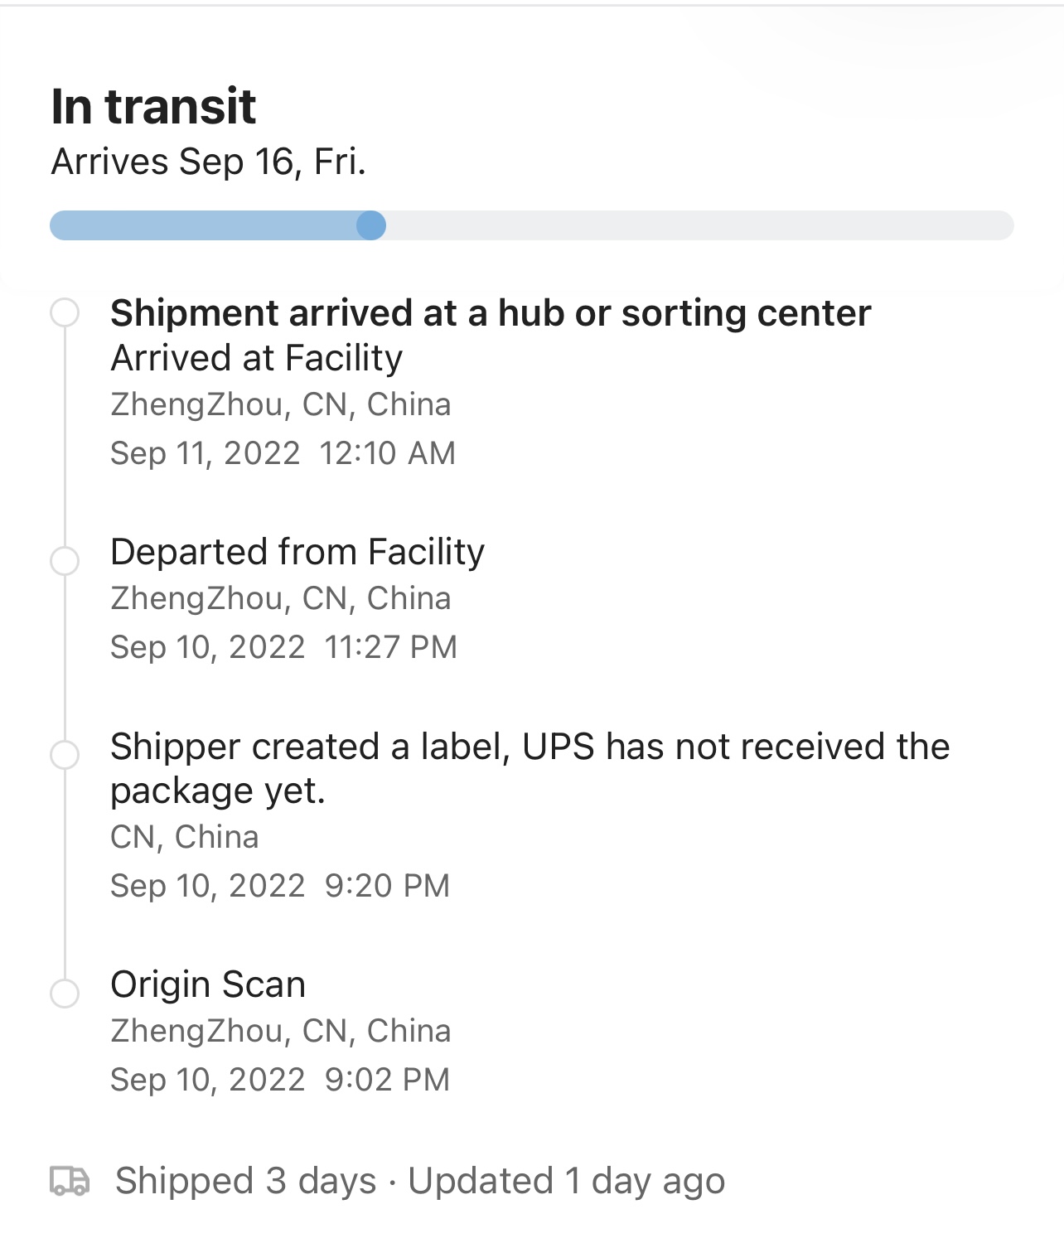Click the label created timeline circle
Viewport: 1064px width, 1243px height.
click(x=65, y=755)
